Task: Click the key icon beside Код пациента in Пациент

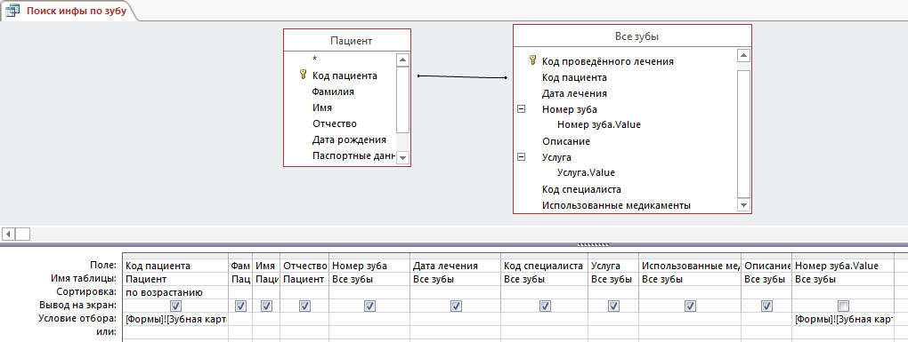Action: (x=303, y=74)
